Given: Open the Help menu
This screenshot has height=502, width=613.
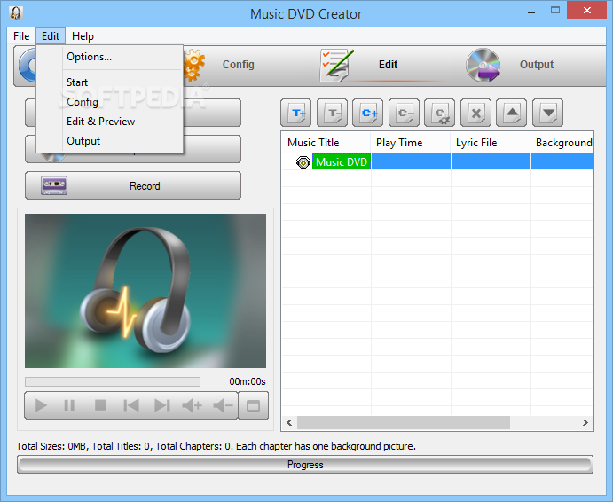Looking at the screenshot, I should 83,36.
